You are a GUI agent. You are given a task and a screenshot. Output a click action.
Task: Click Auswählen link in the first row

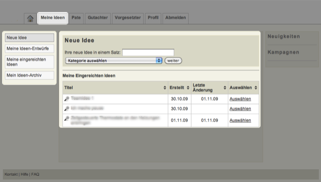click(240, 99)
